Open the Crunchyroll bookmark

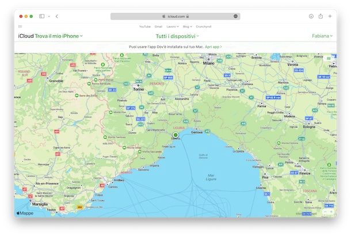[204, 26]
